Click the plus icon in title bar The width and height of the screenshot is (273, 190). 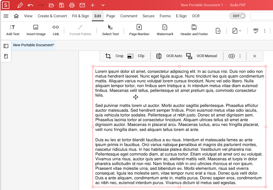point(93,5)
